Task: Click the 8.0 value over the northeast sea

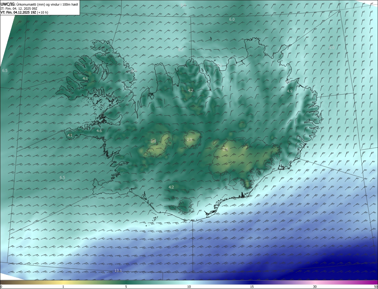Action: (332, 47)
